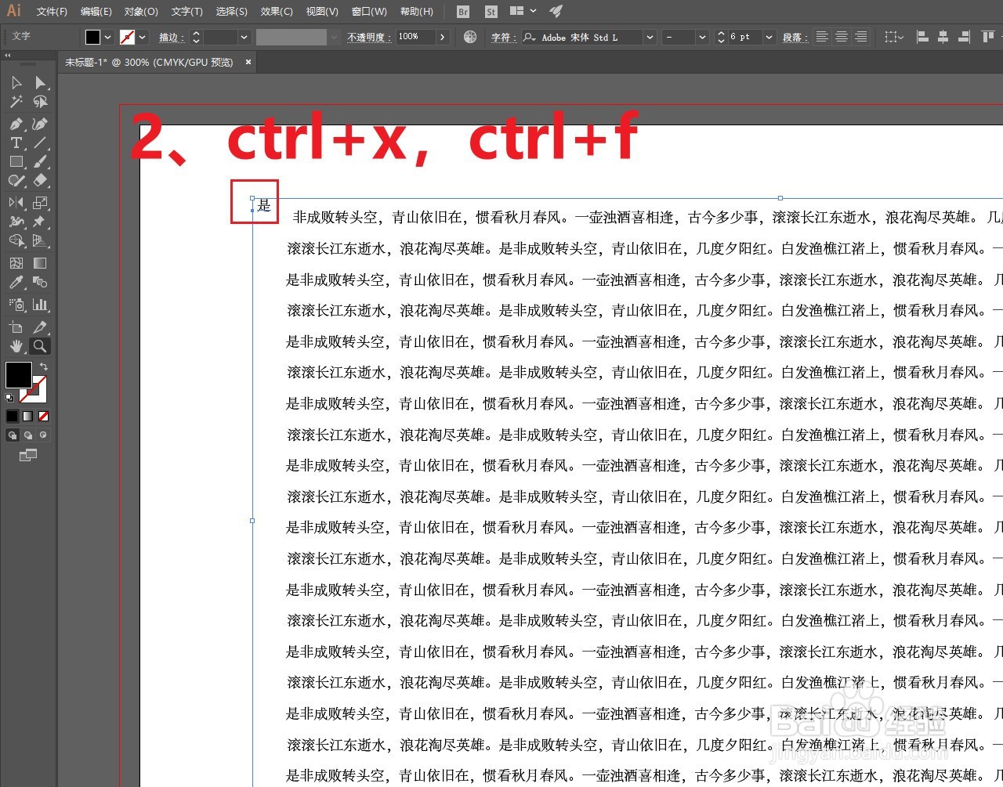
Task: Open the fill color dropdown in control bar
Action: coord(108,37)
